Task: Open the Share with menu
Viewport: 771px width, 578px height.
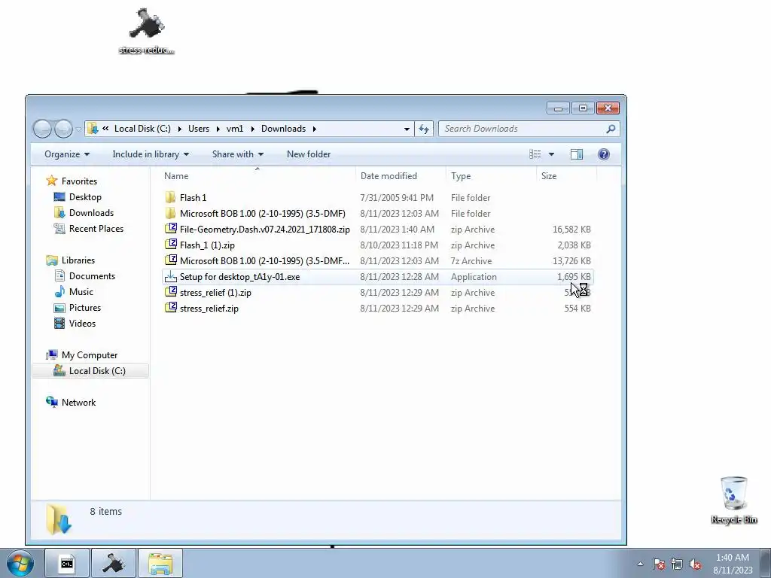Action: click(x=237, y=154)
